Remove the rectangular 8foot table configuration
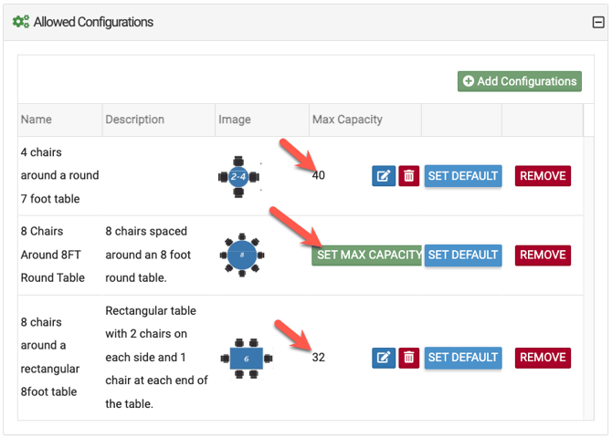The height and width of the screenshot is (438, 612). tap(543, 358)
